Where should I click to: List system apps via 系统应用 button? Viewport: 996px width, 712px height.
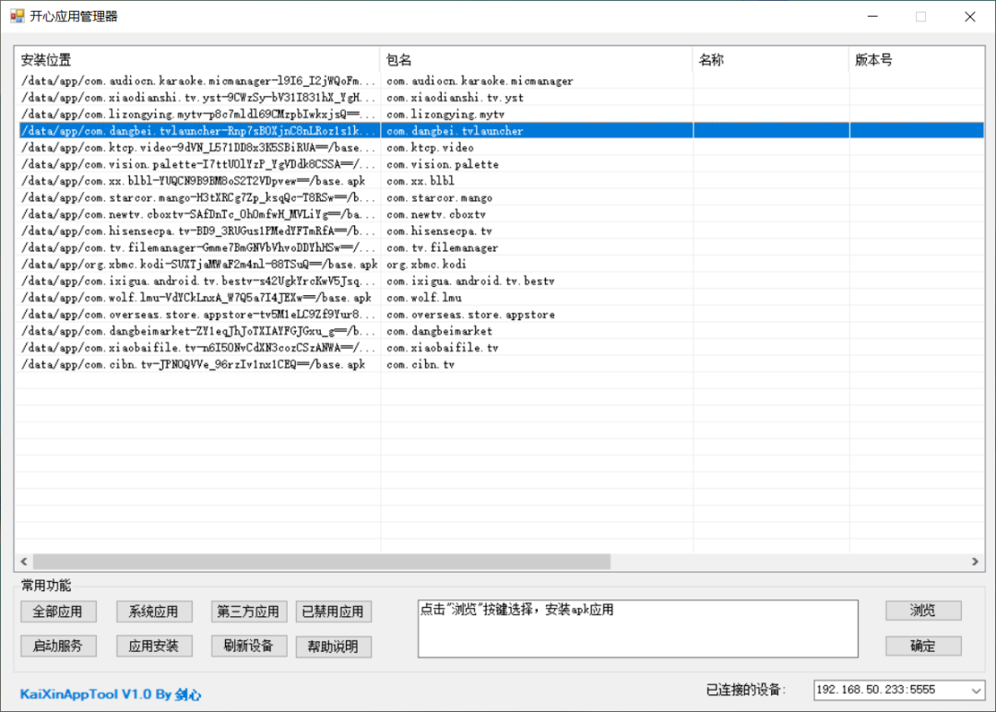154,611
